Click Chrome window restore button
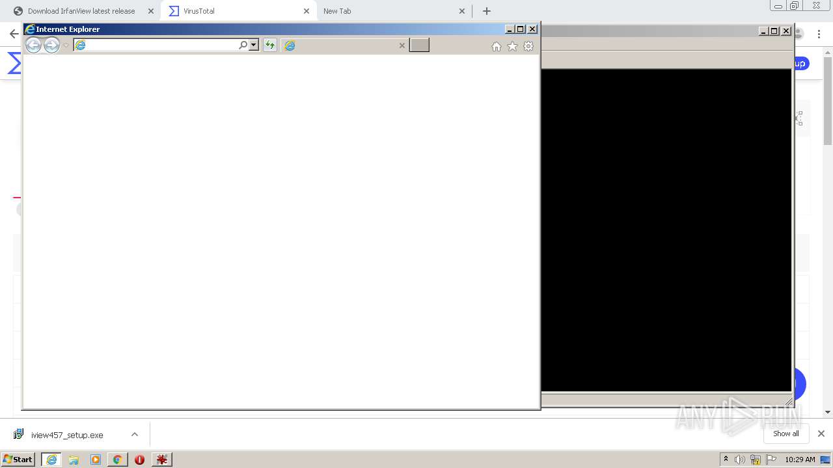This screenshot has width=833, height=468. pyautogui.click(x=795, y=6)
